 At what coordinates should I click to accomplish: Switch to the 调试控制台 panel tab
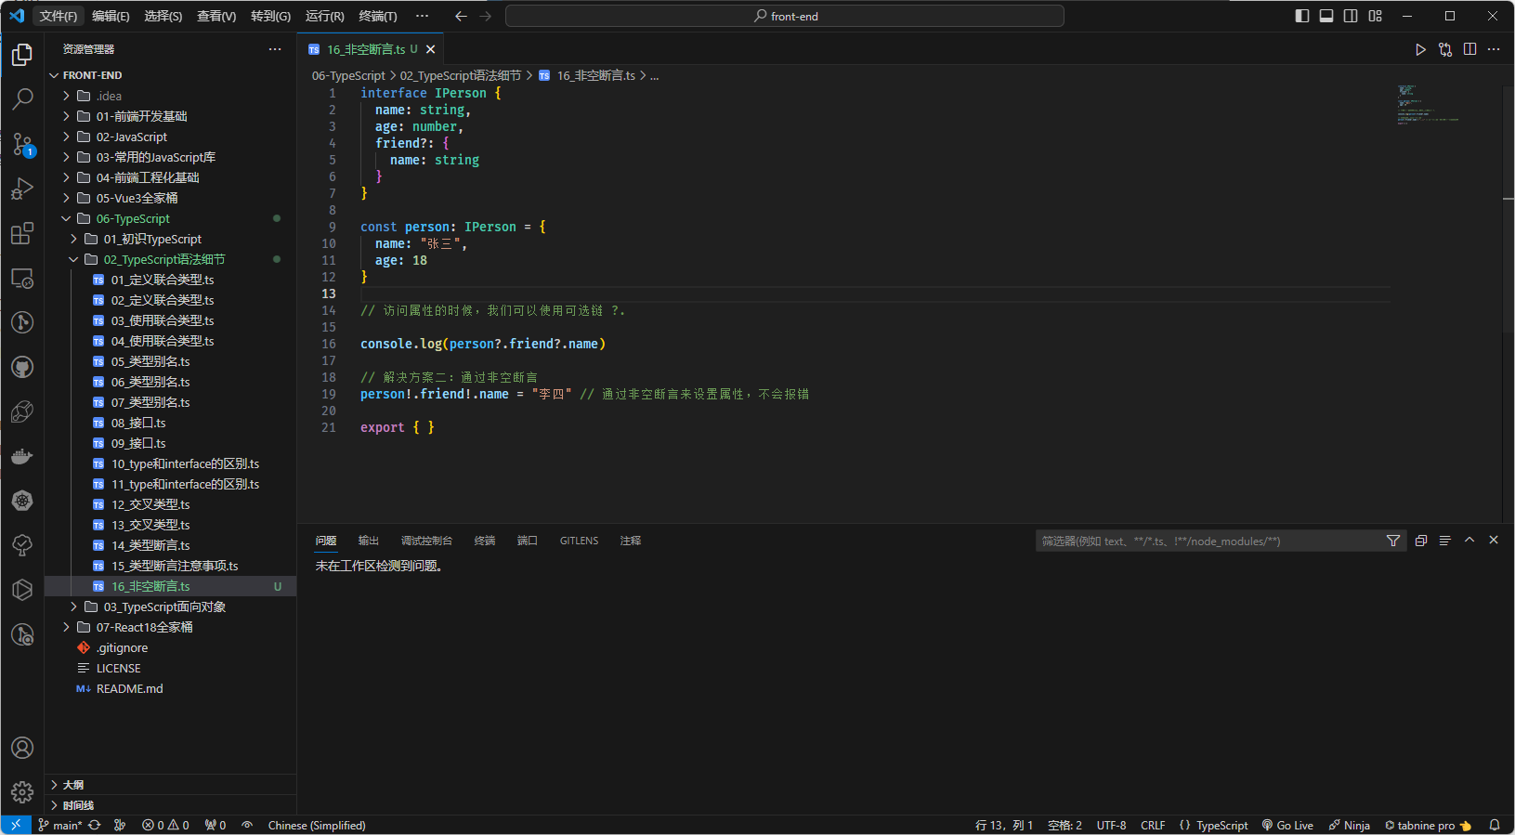point(426,541)
